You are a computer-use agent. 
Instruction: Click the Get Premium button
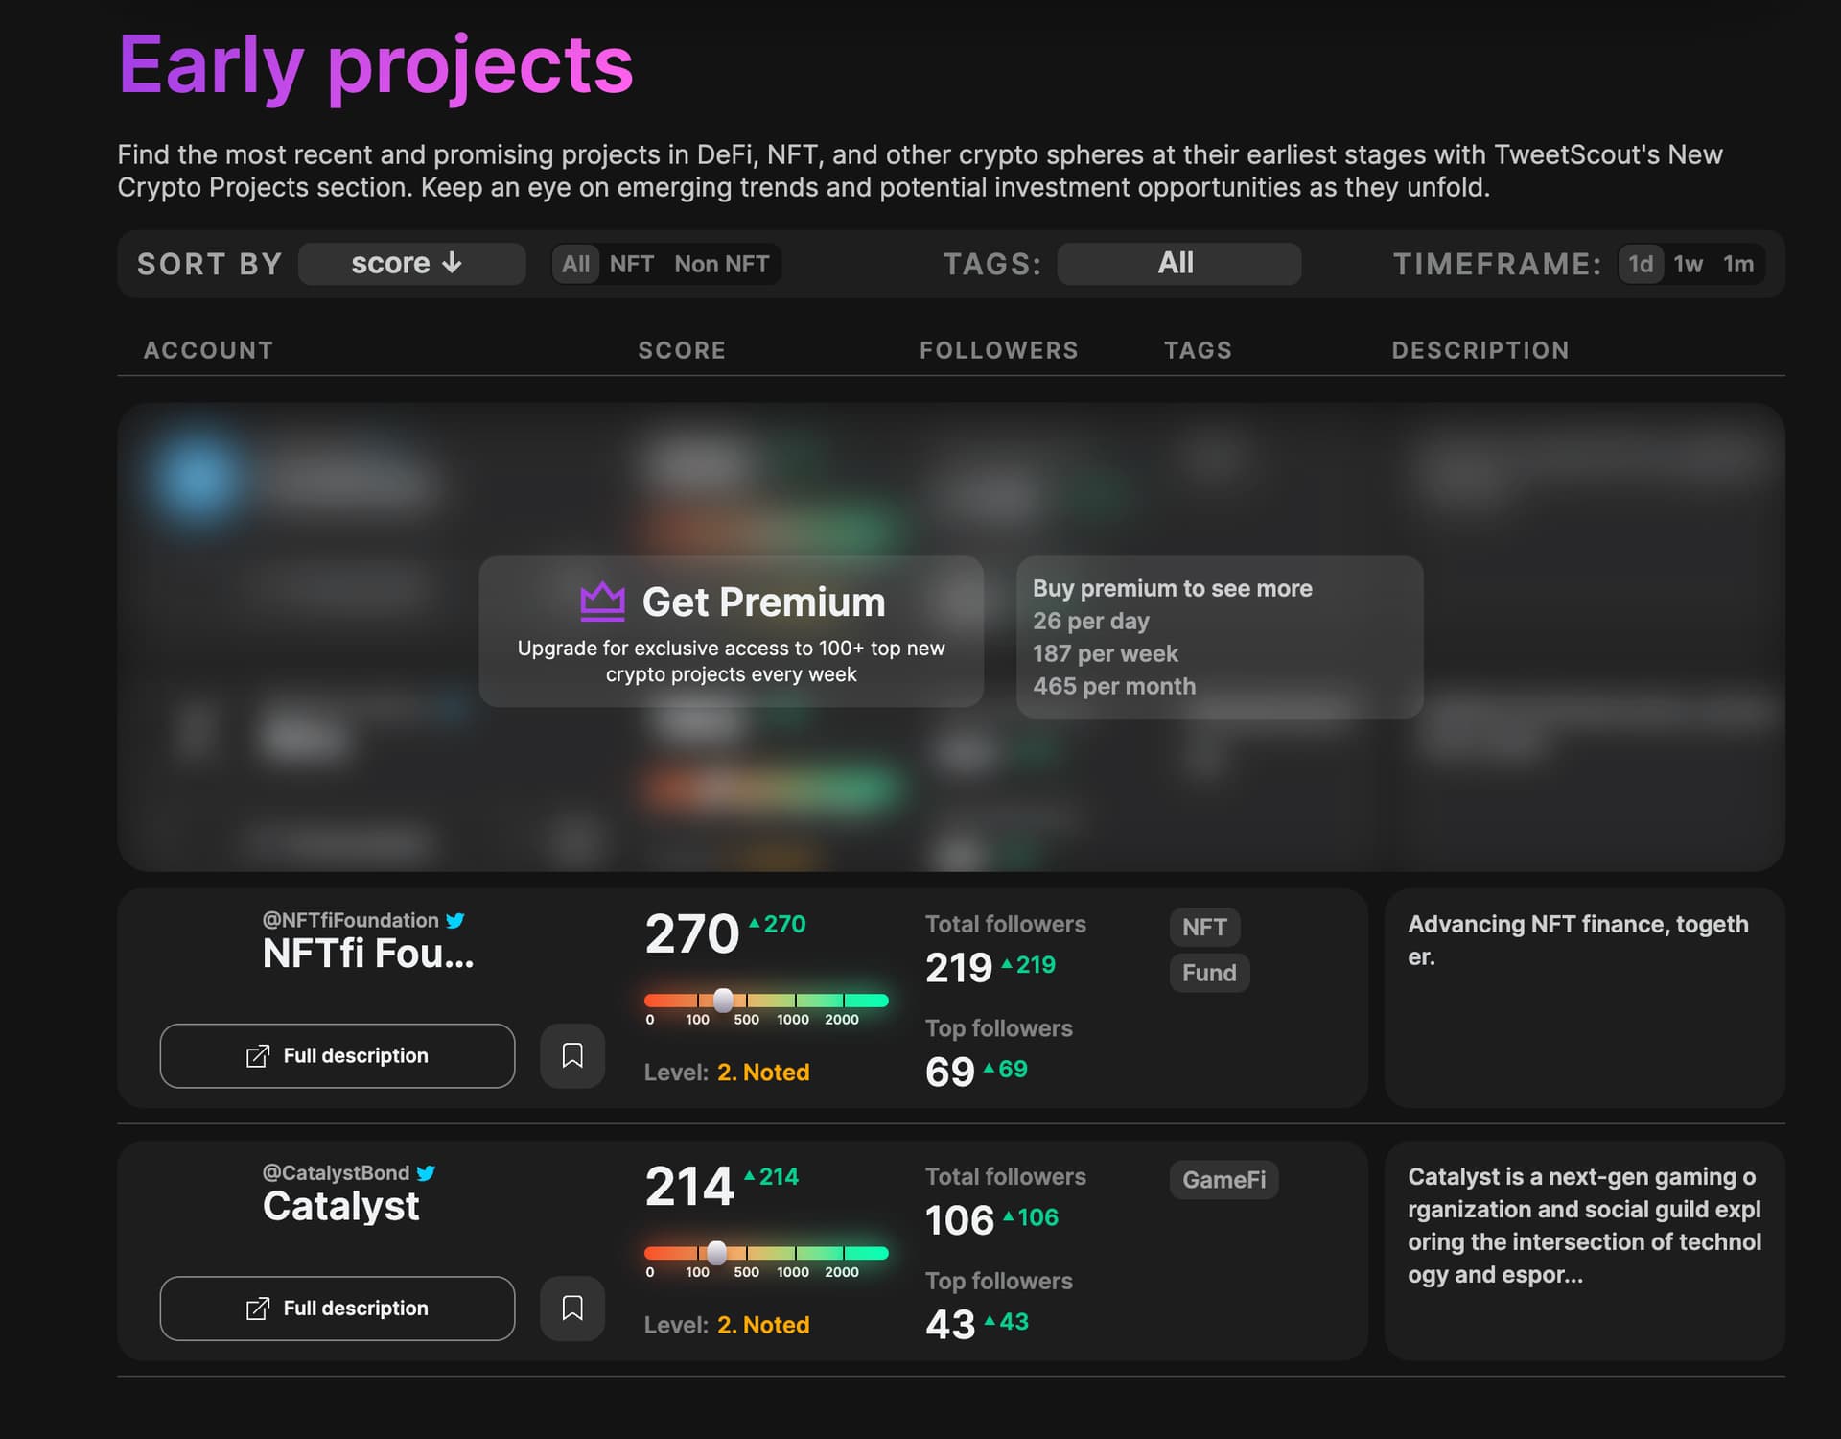[x=731, y=631]
